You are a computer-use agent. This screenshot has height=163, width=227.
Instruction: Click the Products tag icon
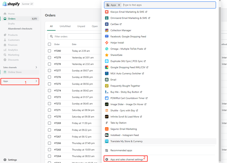click(x=5, y=35)
